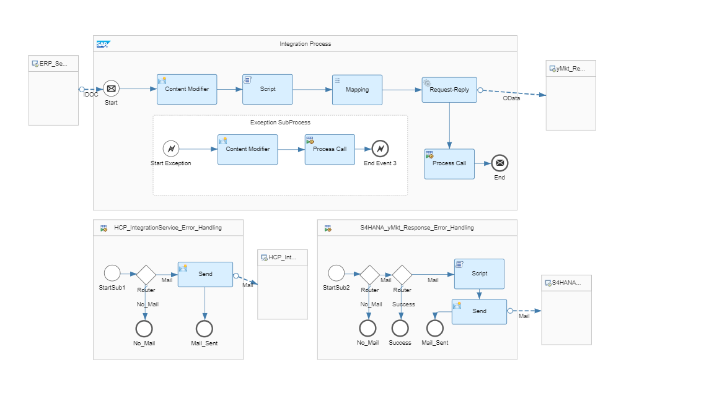Select the HCP_Int... receiver participant

[283, 285]
